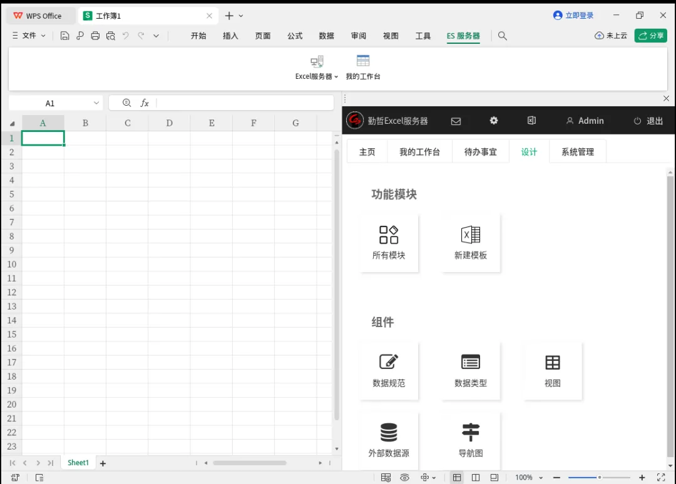Open the 视图 ribbon tab
The height and width of the screenshot is (484, 676).
pos(391,36)
